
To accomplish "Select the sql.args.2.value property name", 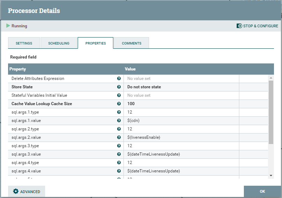I will (x=26, y=137).
